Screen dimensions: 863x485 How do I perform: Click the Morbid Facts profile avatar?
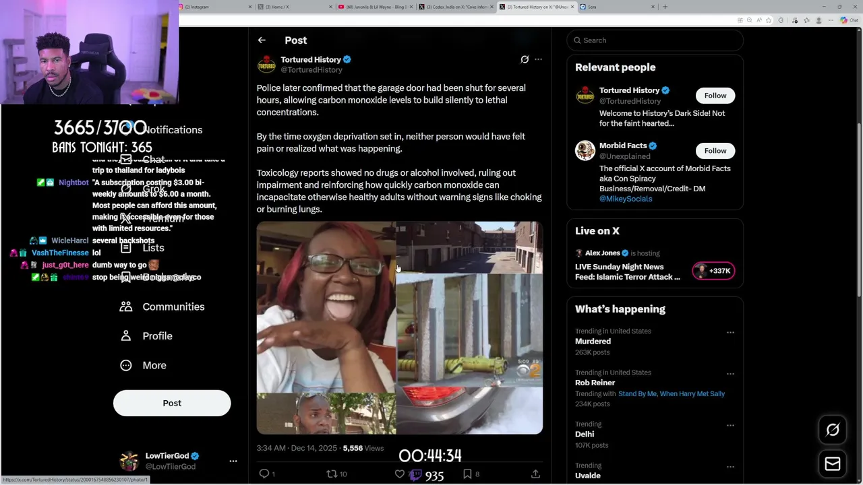pyautogui.click(x=585, y=150)
